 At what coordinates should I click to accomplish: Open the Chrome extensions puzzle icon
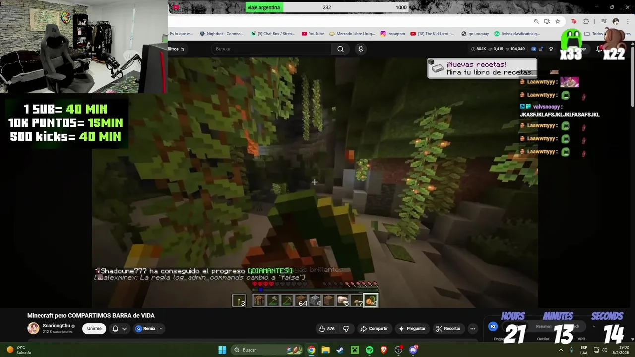pyautogui.click(x=586, y=21)
